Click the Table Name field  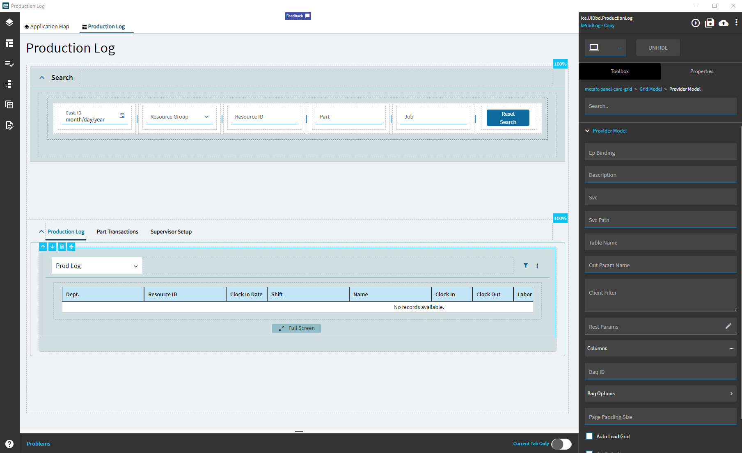[660, 242]
